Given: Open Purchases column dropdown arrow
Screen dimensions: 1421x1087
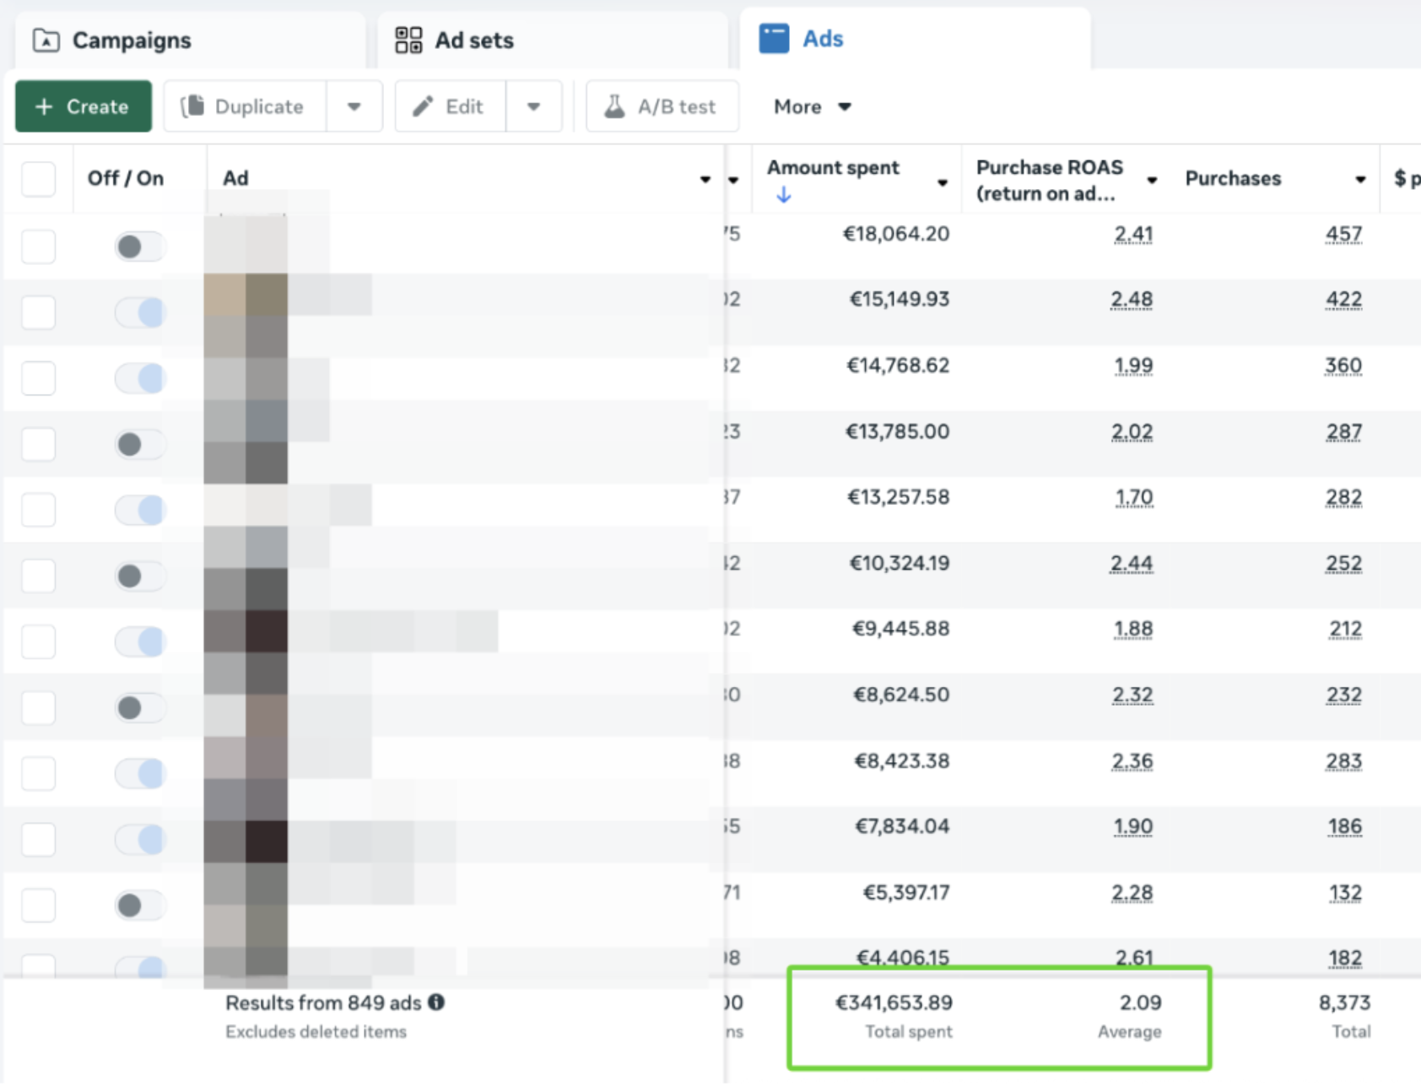Looking at the screenshot, I should click(1360, 179).
